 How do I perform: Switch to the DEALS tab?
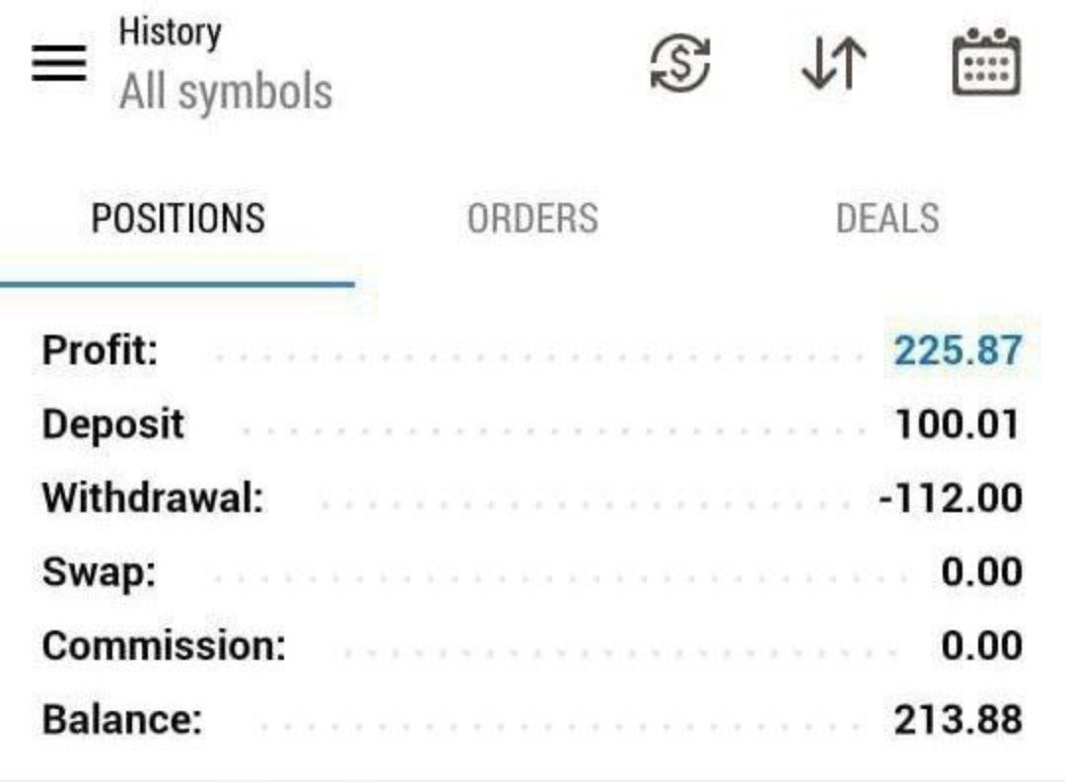(x=887, y=219)
